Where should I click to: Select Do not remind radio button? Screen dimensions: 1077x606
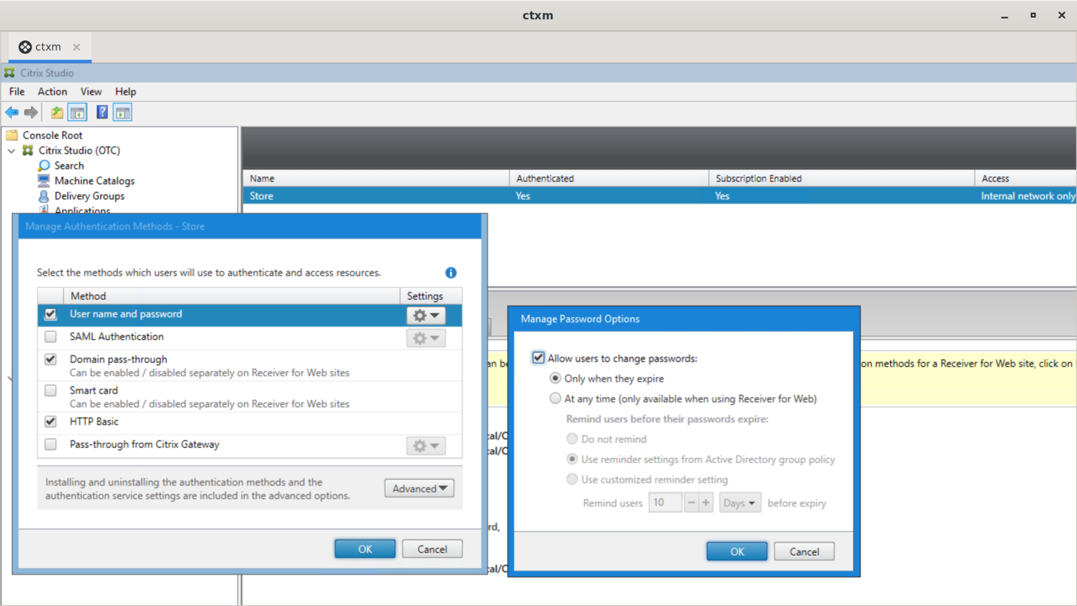[572, 439]
